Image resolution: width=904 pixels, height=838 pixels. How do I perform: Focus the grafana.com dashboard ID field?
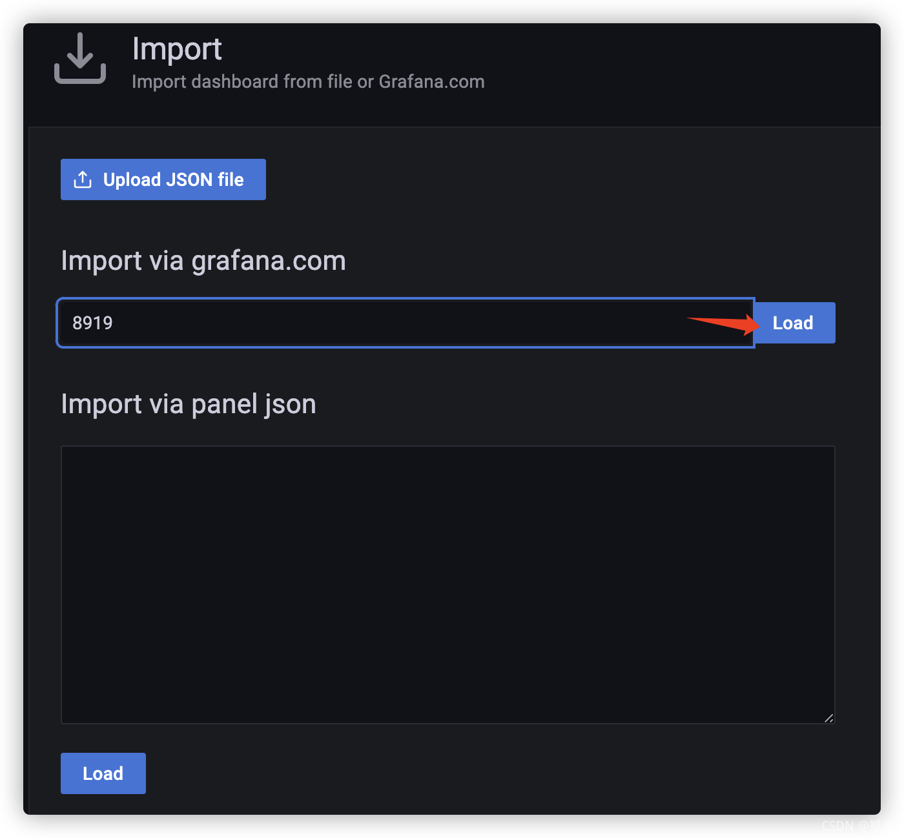coord(406,323)
